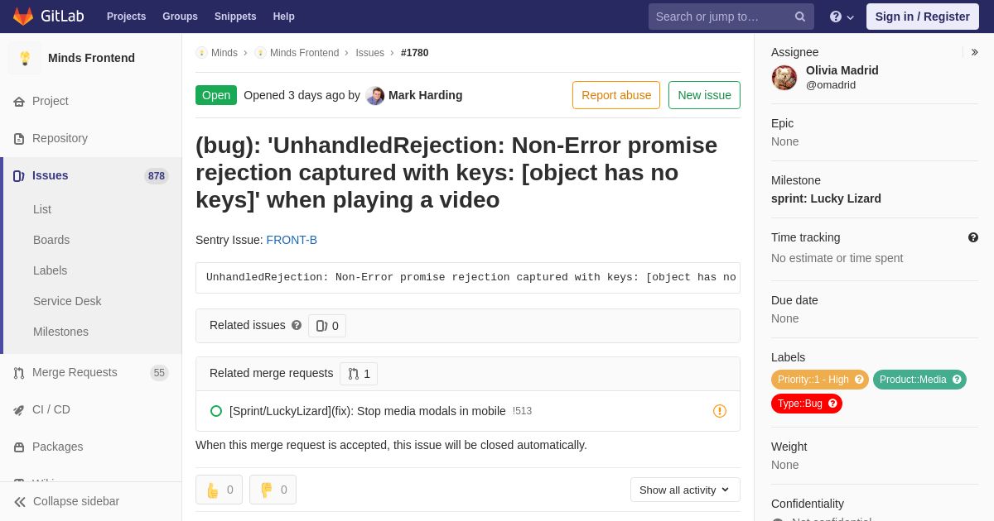
Task: Open the FRONT-B Sentry issue link
Action: (292, 240)
